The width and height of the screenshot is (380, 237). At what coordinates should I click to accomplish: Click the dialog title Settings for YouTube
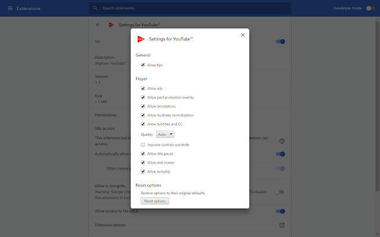[x=171, y=39]
